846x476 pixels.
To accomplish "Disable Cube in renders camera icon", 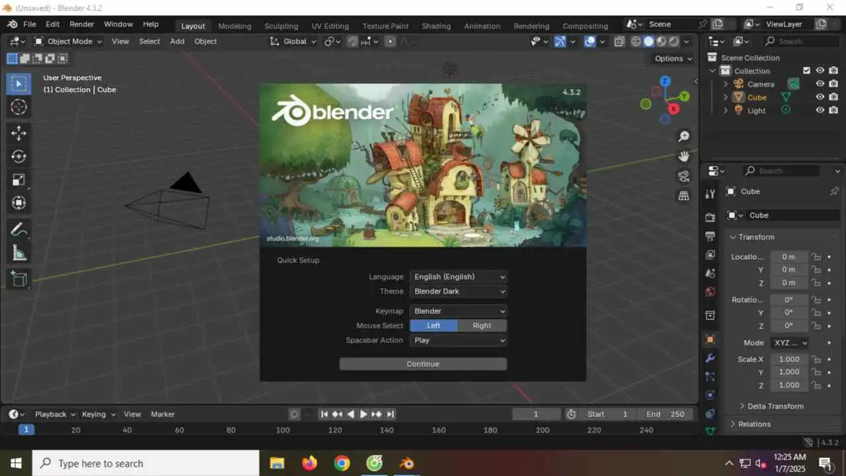I will coord(833,97).
